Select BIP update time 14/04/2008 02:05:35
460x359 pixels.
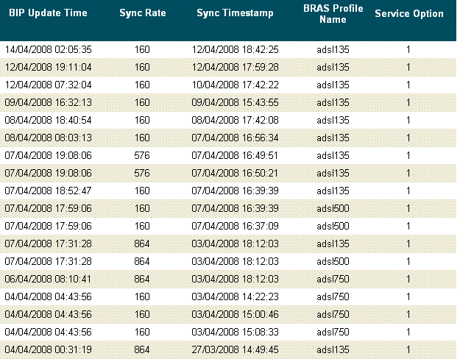click(49, 49)
